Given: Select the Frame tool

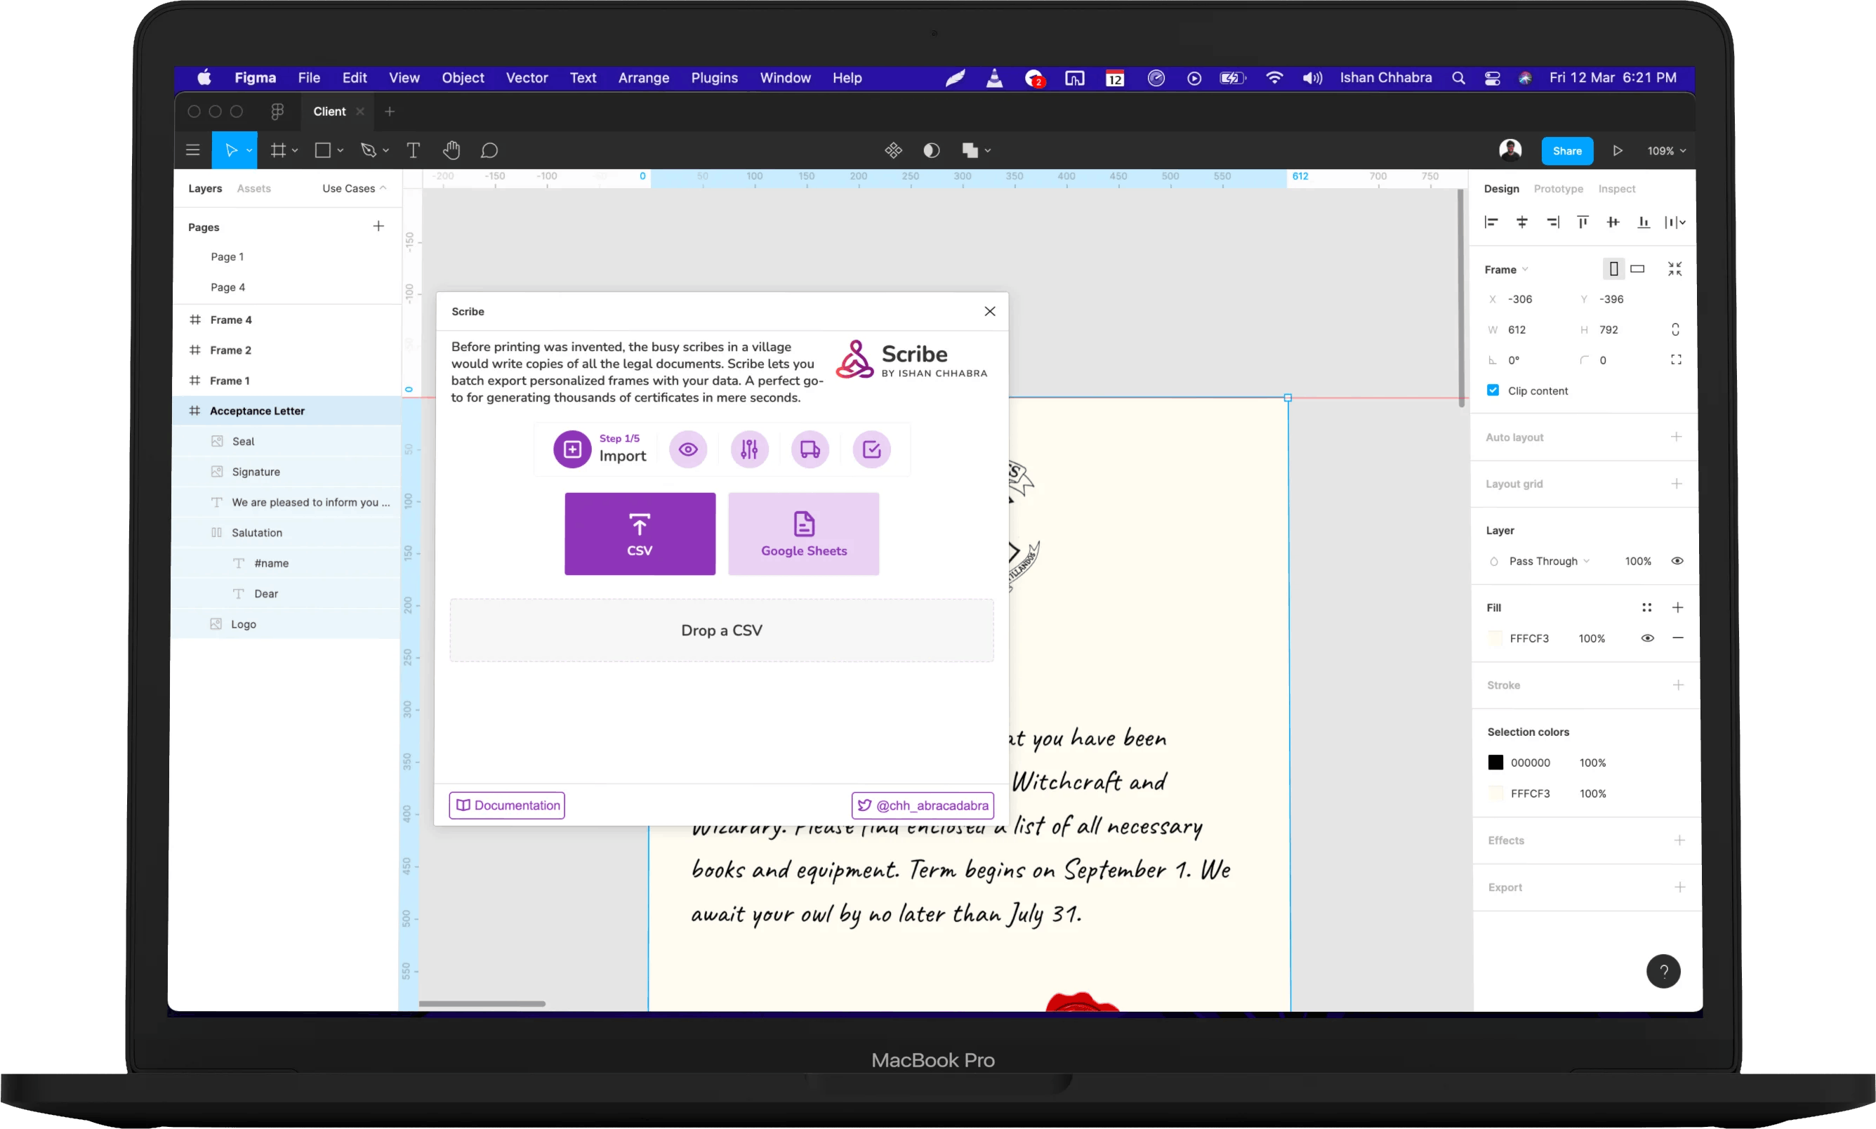Looking at the screenshot, I should (279, 151).
